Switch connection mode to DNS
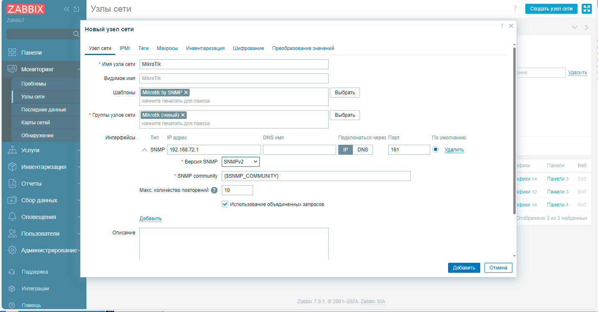This screenshot has height=312, width=598. click(x=362, y=150)
